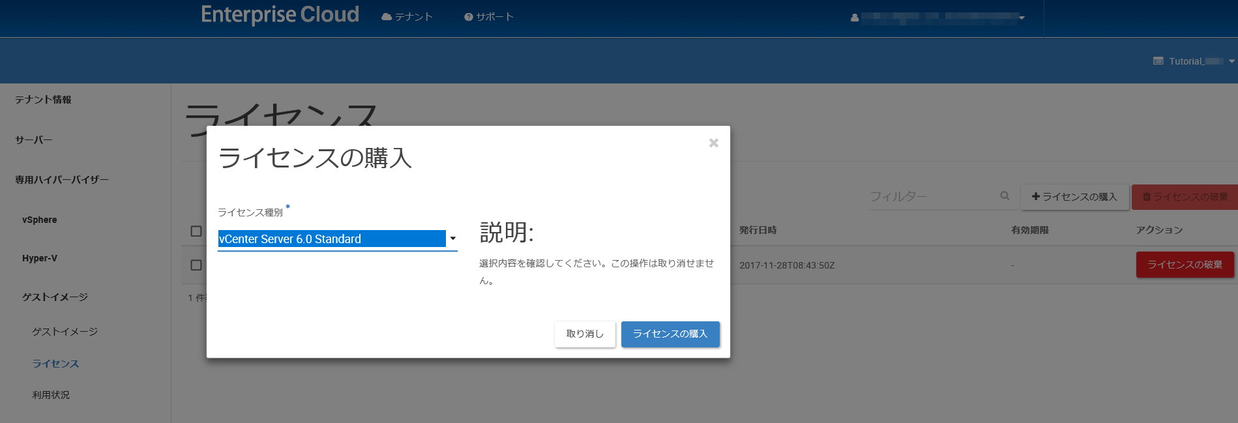1238x423 pixels.
Task: Click the toolbar +ライセンスの購入 button
Action: [x=1074, y=197]
